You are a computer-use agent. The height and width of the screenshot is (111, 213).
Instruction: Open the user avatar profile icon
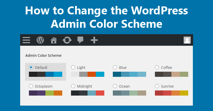(187, 40)
